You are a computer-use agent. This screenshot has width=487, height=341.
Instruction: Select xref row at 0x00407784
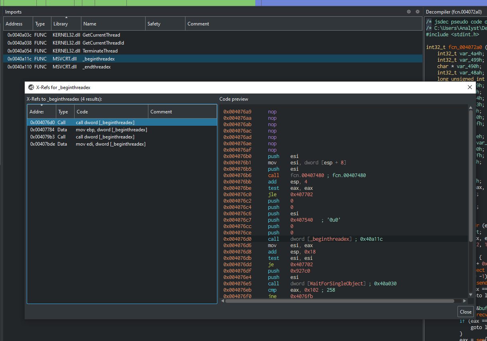click(122, 130)
